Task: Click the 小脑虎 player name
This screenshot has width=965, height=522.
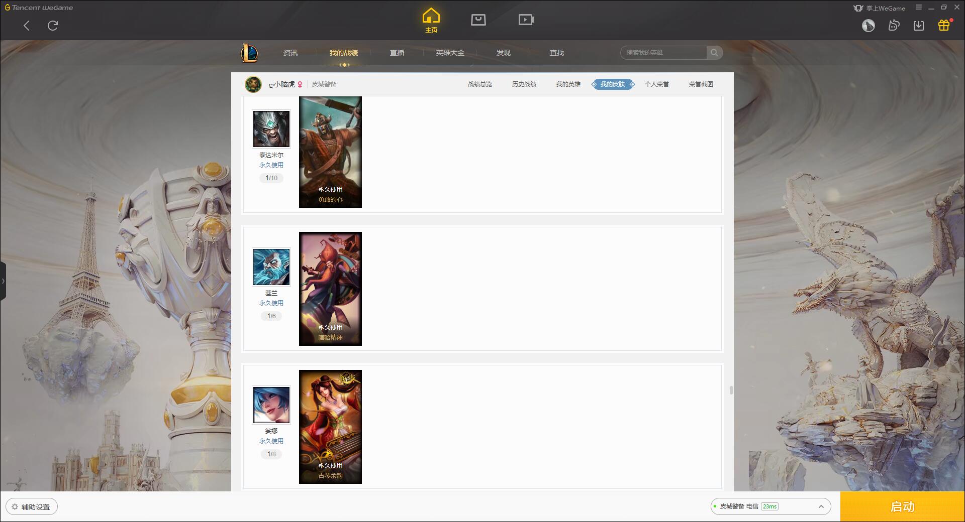Action: [282, 84]
